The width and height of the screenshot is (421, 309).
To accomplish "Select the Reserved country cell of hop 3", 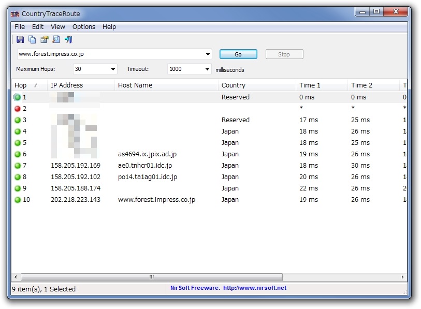I will tap(236, 120).
